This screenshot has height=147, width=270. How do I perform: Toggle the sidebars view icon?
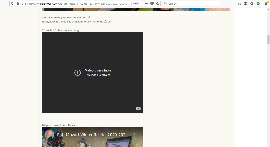pos(246,4)
